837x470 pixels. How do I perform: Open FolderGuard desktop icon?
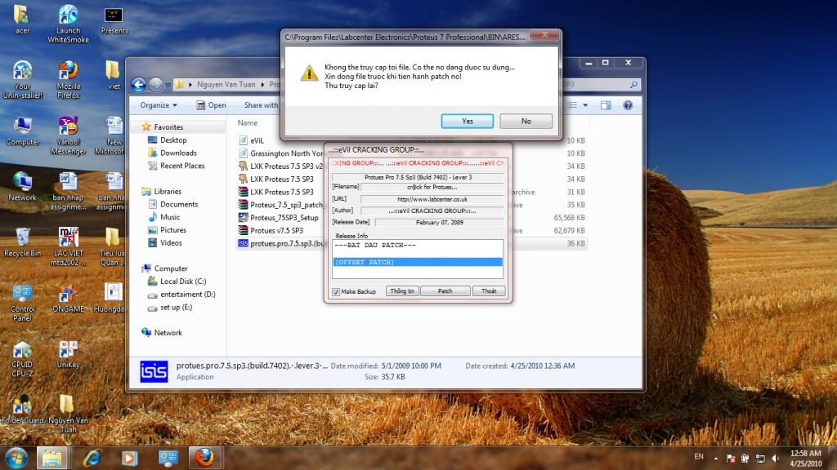[22, 410]
